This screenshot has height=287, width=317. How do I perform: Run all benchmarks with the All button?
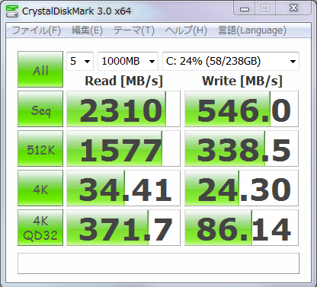40,69
